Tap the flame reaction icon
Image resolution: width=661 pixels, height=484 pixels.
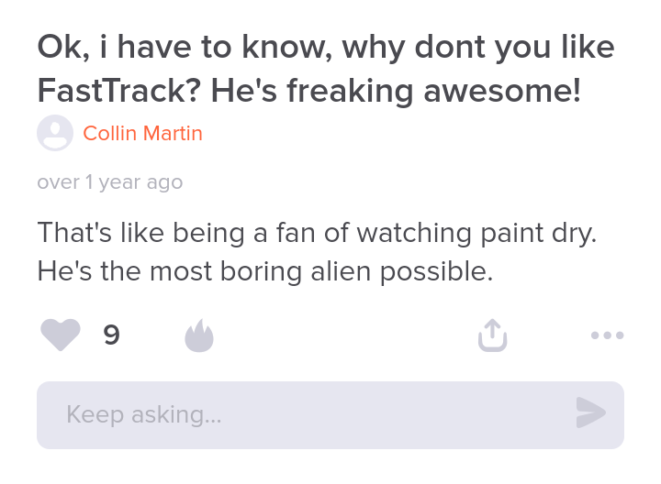coord(198,336)
